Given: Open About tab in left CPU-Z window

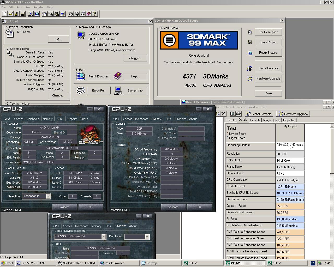Looking at the screenshot, I should [84, 119].
